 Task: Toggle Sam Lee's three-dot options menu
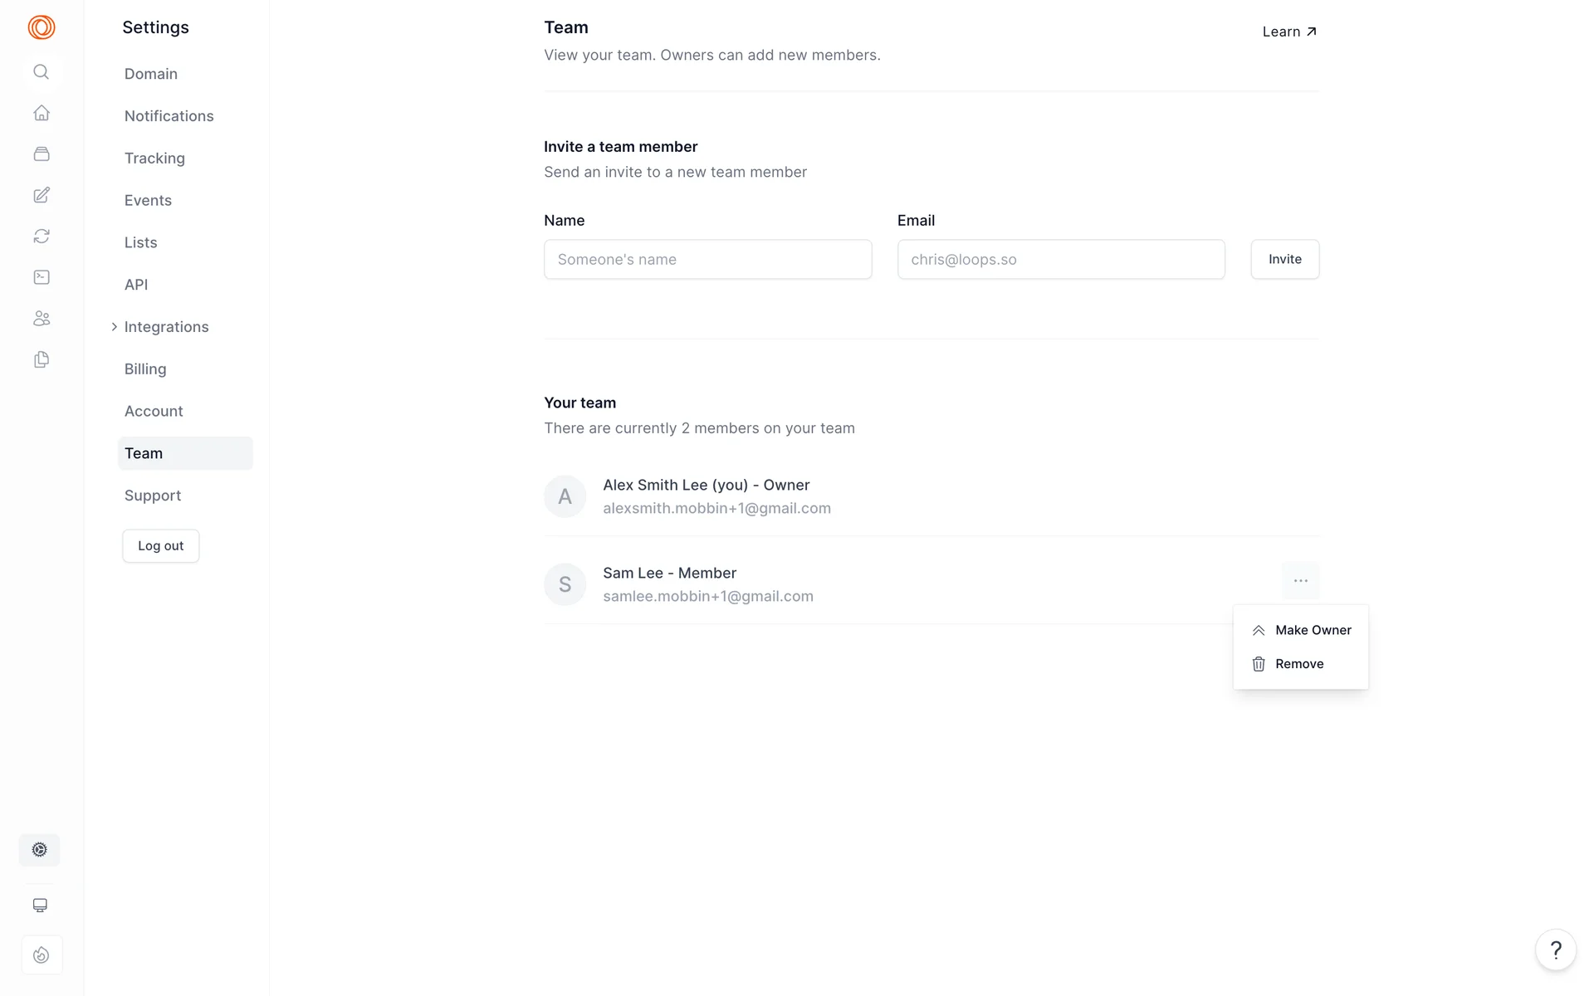(x=1300, y=581)
